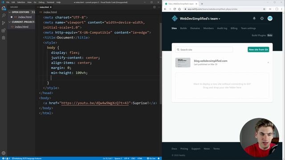Expand options arrow for blog.webdevsimplified.com site
This screenshot has height=160, width=285.
click(x=268, y=63)
